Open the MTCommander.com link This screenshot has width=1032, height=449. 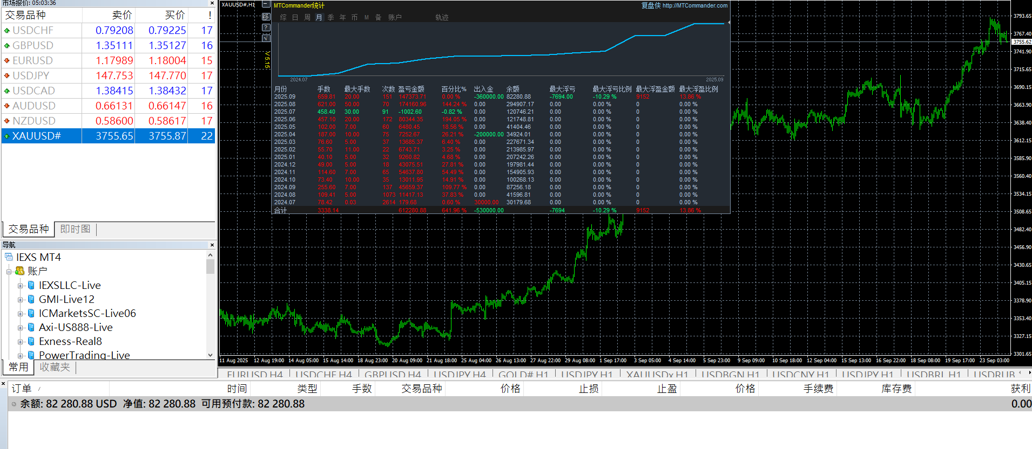click(x=695, y=5)
